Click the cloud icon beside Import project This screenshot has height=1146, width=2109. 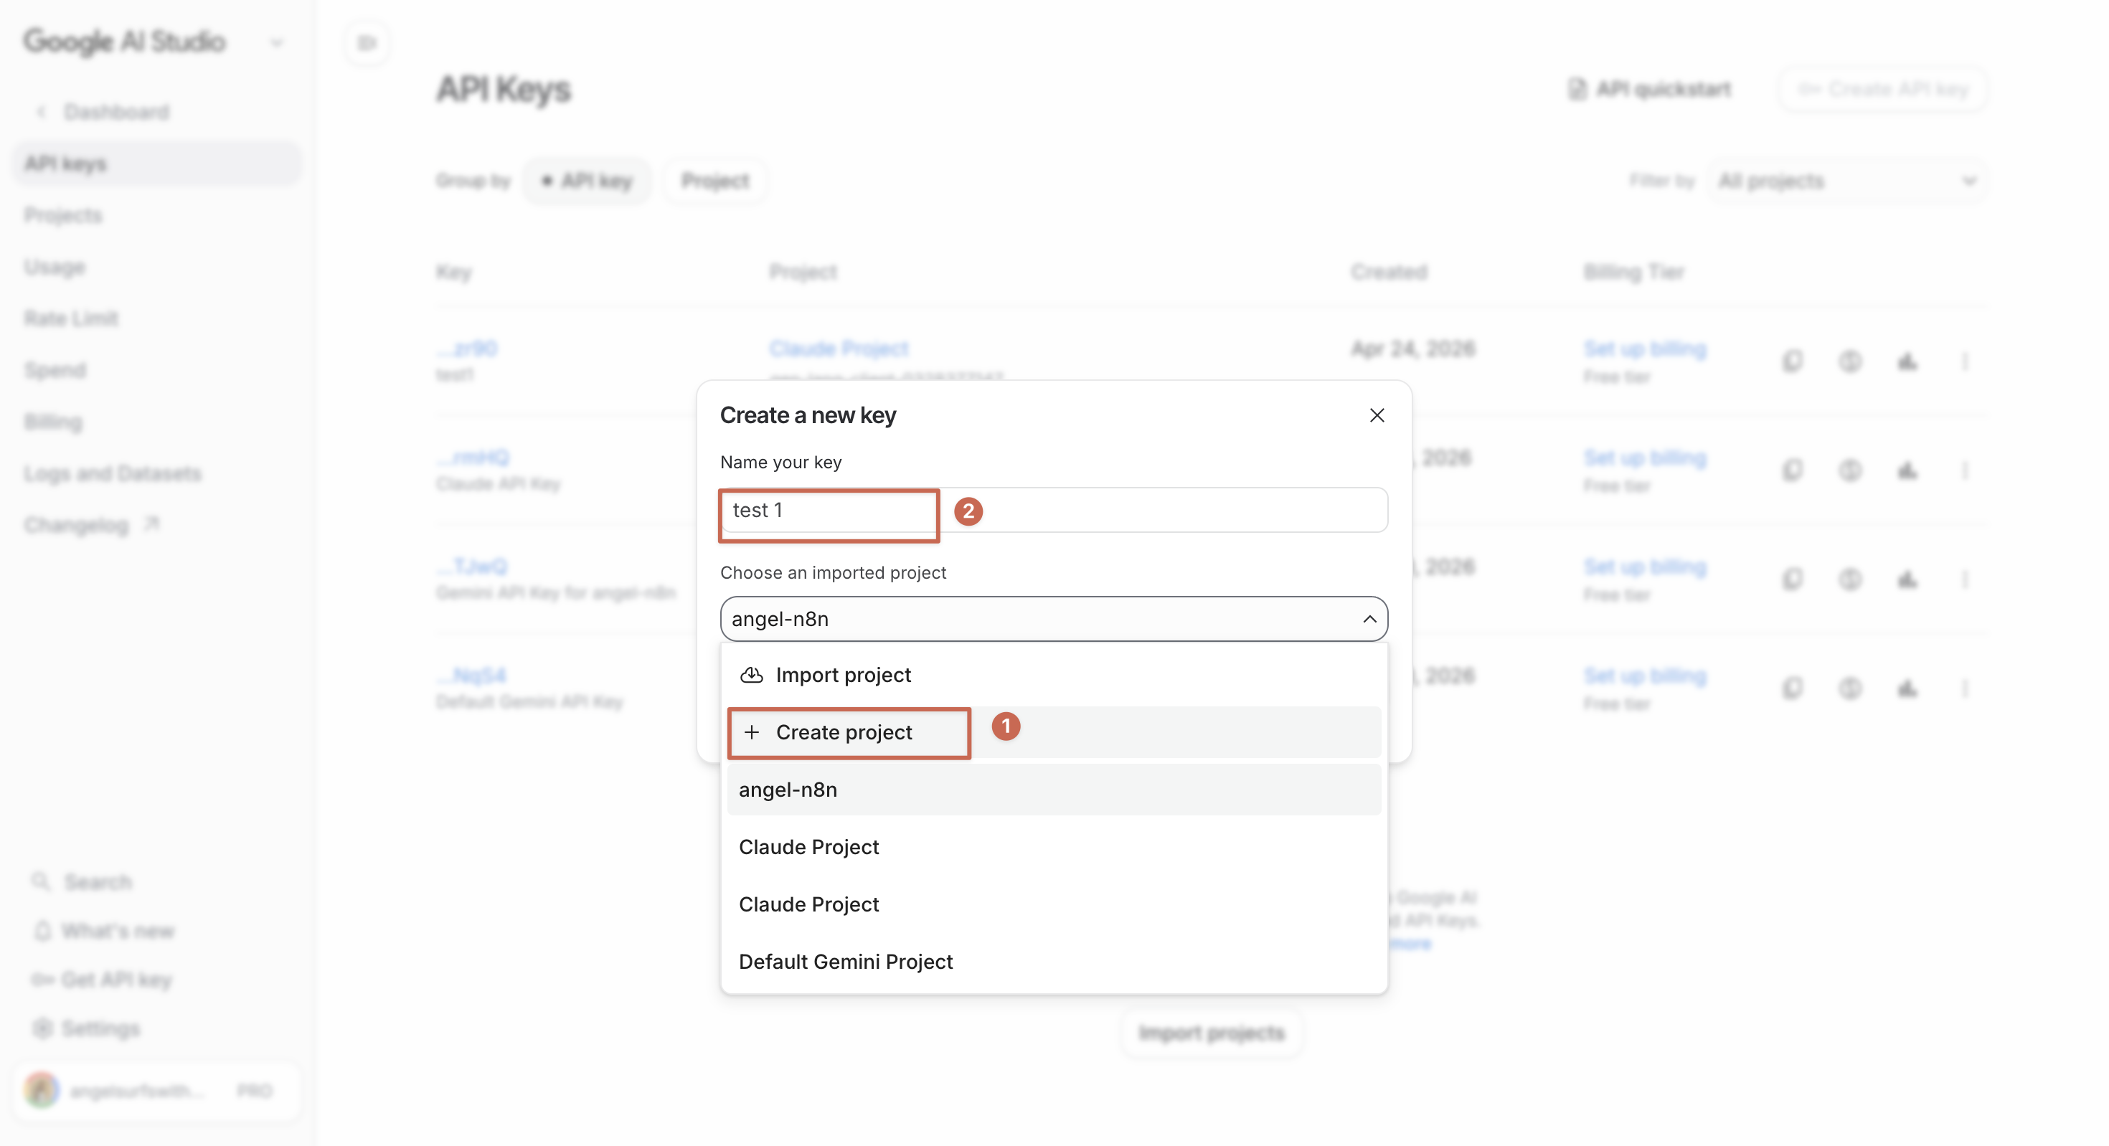pos(752,675)
